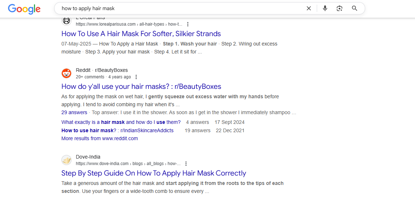
Task: Click the Dove-India favicon icon
Action: [66, 160]
